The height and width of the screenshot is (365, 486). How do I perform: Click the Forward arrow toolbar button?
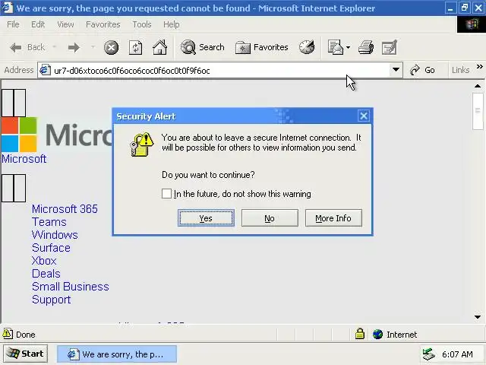click(74, 47)
